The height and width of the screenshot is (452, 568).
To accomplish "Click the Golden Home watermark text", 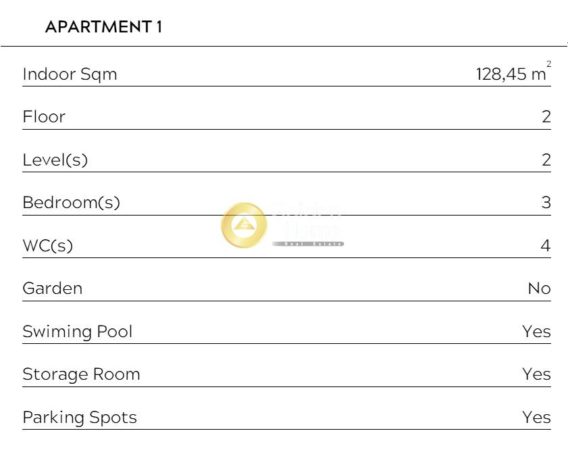I will 308,225.
